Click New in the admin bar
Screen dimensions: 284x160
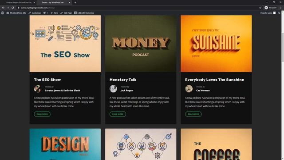pos(54,13)
